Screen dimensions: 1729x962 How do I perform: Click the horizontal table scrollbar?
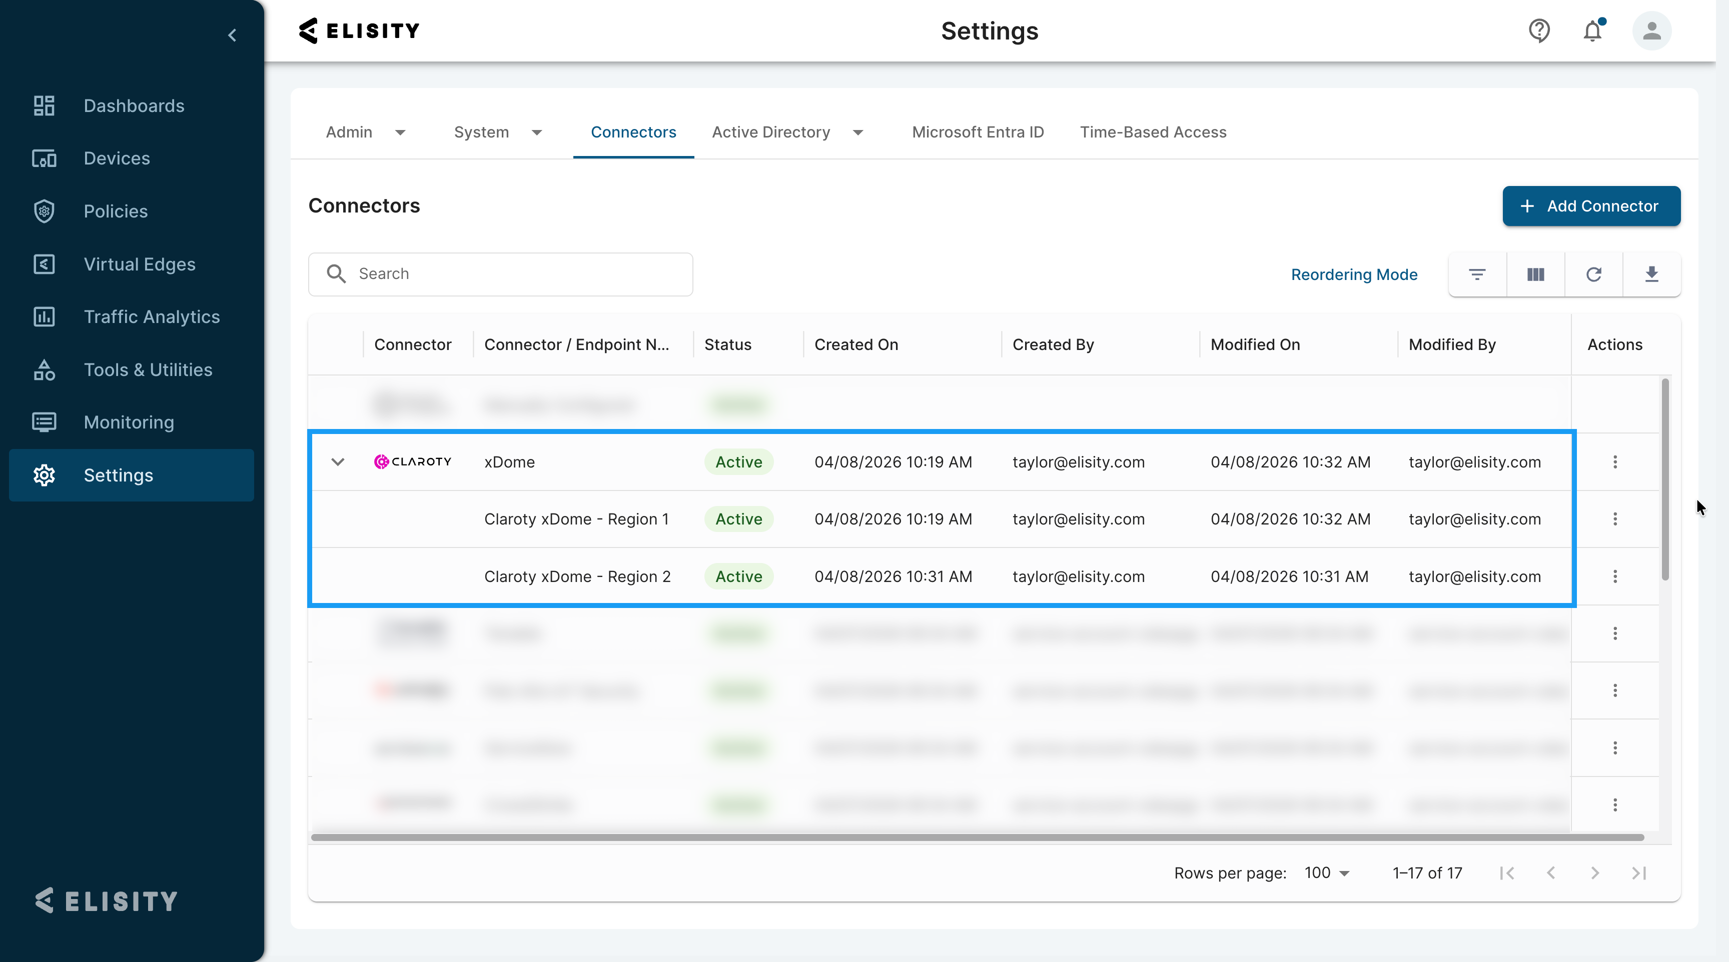tap(977, 837)
